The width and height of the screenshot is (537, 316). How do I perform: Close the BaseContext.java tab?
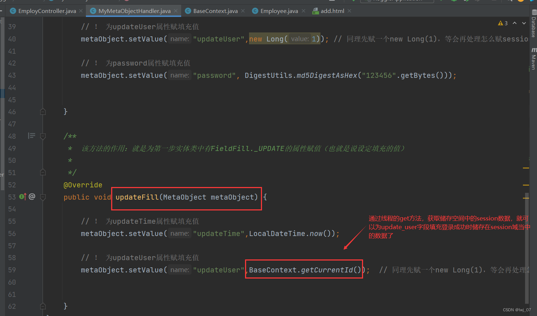[243, 11]
